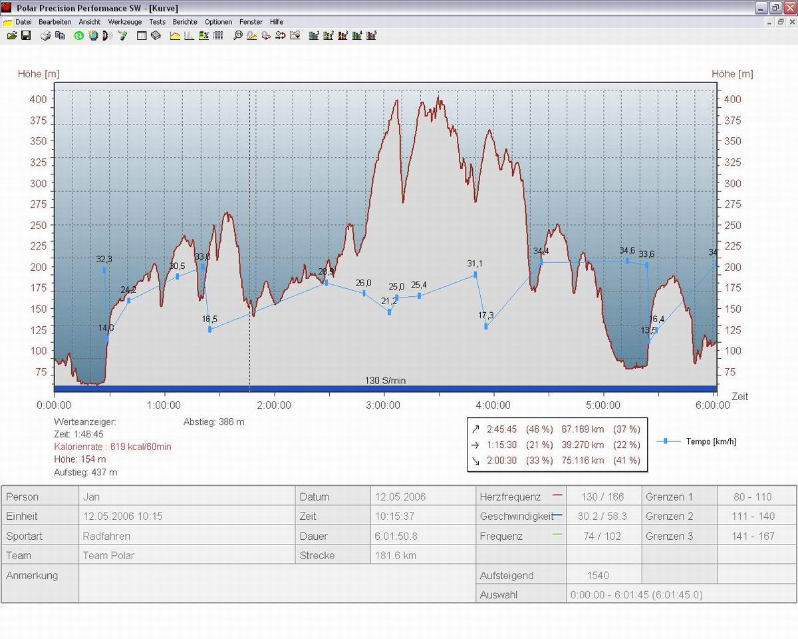Click the open folder icon in toolbar

tap(12, 35)
